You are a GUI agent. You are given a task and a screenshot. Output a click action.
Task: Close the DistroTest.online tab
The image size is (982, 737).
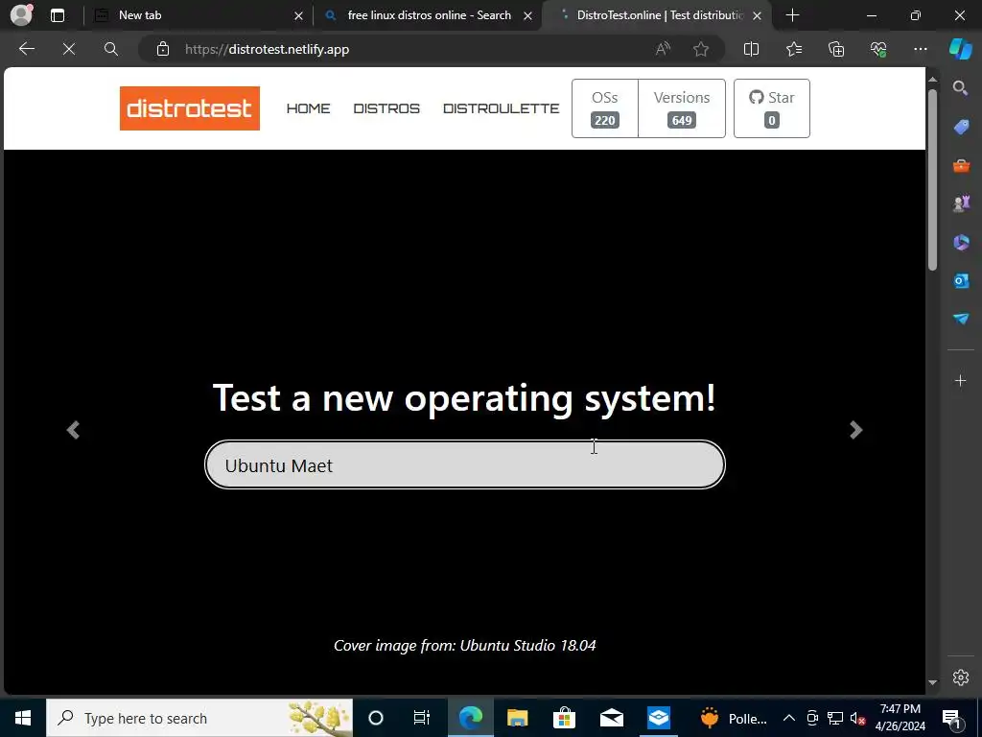758,15
